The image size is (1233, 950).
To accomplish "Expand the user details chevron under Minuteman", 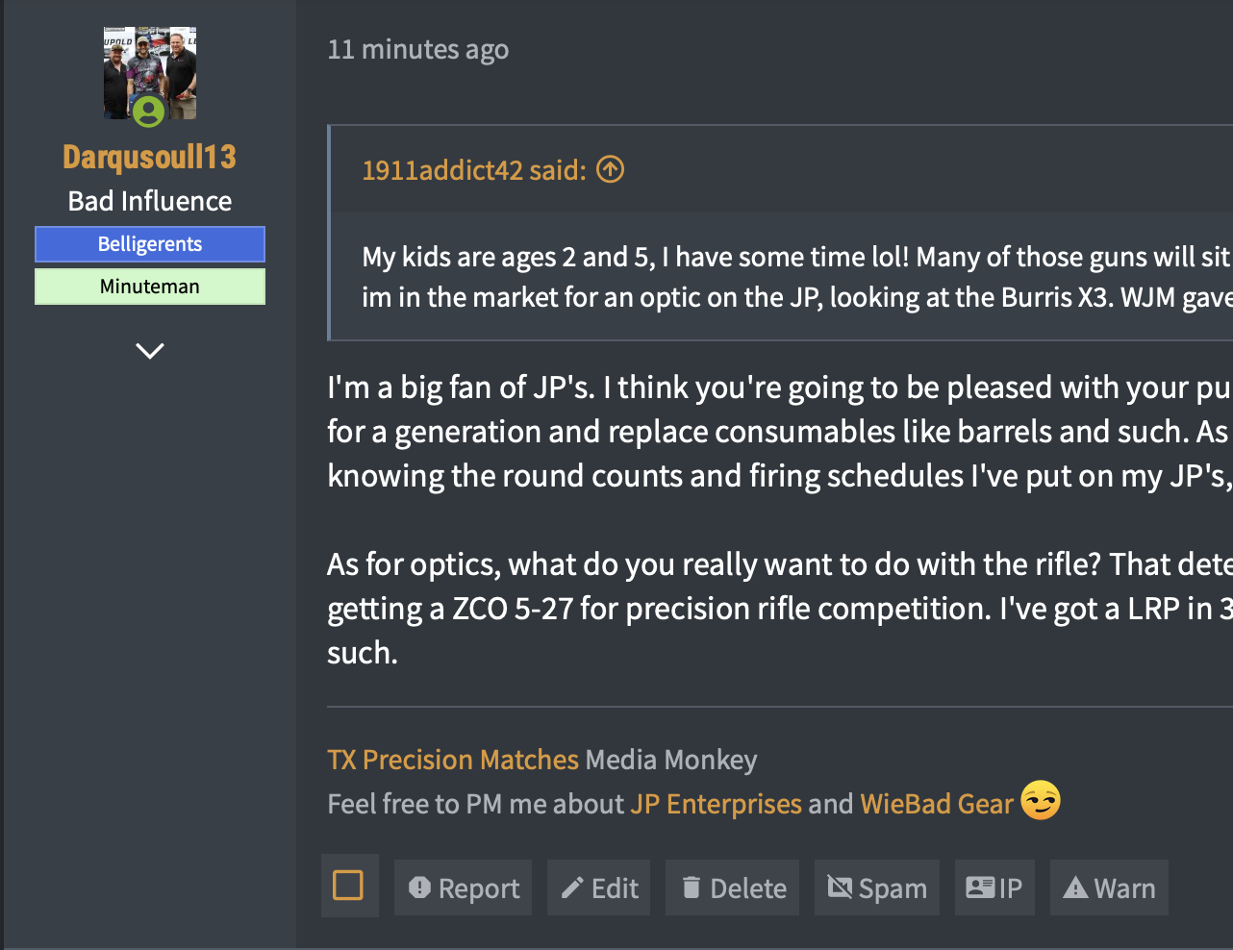I will point(150,351).
